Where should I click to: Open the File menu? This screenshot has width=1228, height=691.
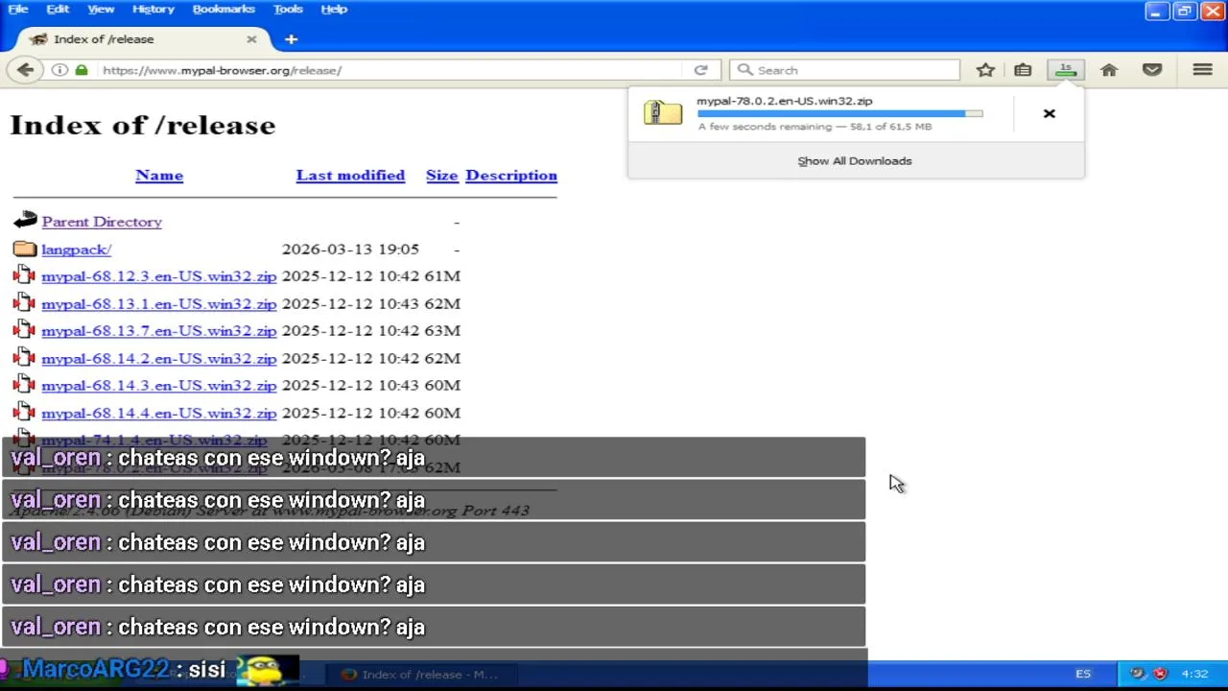[x=18, y=9]
